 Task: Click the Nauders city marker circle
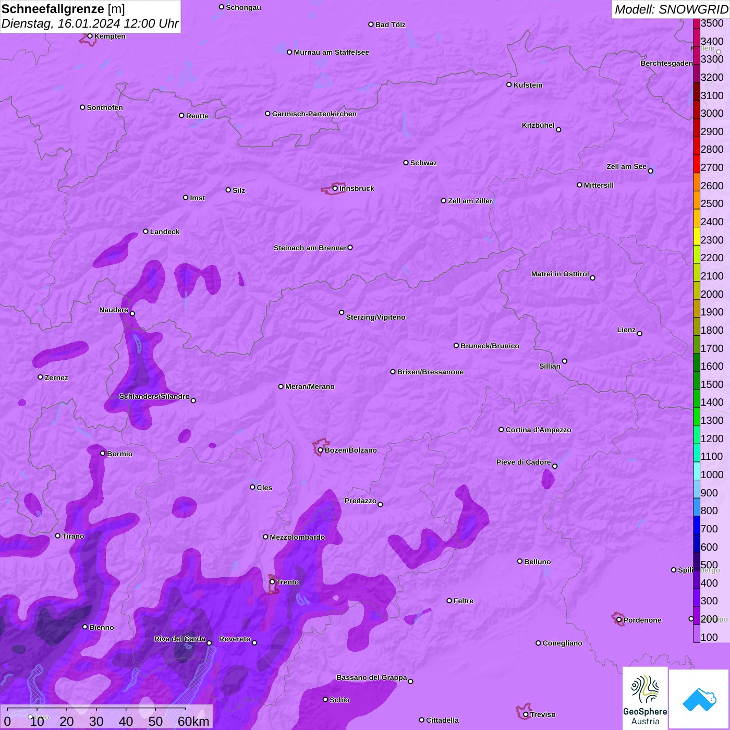[x=132, y=313]
